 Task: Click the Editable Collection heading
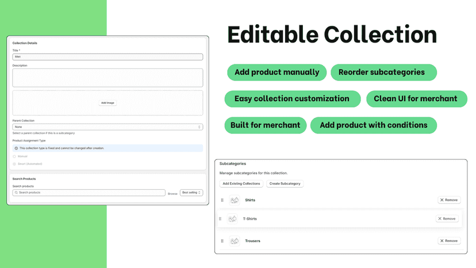[x=332, y=35]
